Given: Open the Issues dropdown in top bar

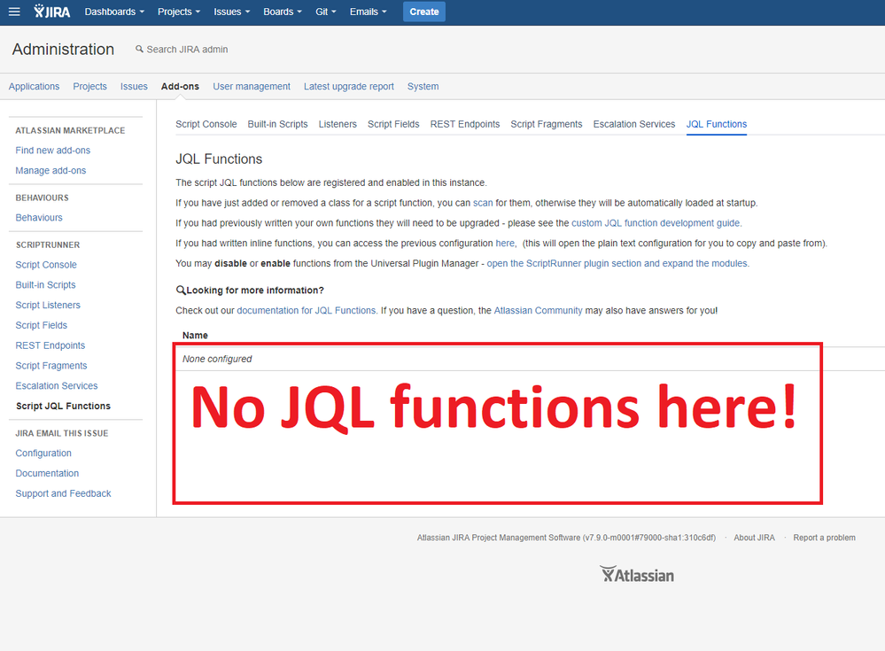Looking at the screenshot, I should (x=231, y=12).
